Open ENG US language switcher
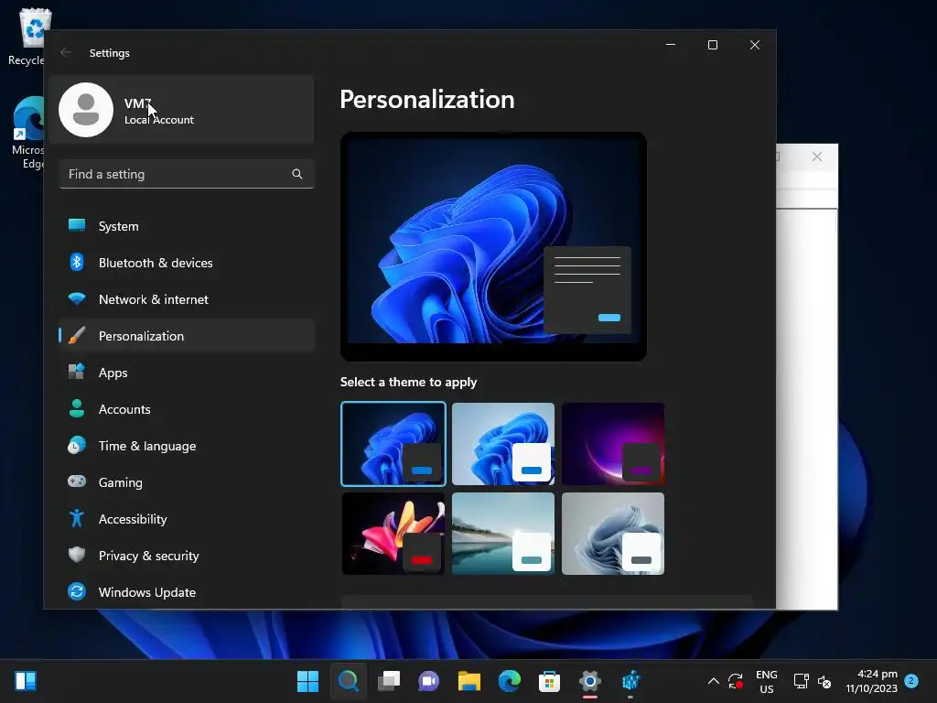The image size is (937, 703). click(x=767, y=681)
